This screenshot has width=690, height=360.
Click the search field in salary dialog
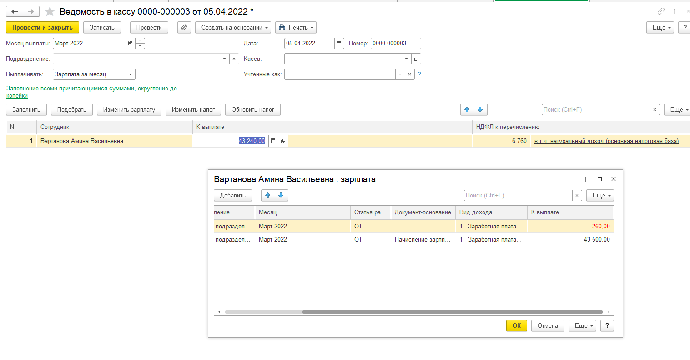518,195
